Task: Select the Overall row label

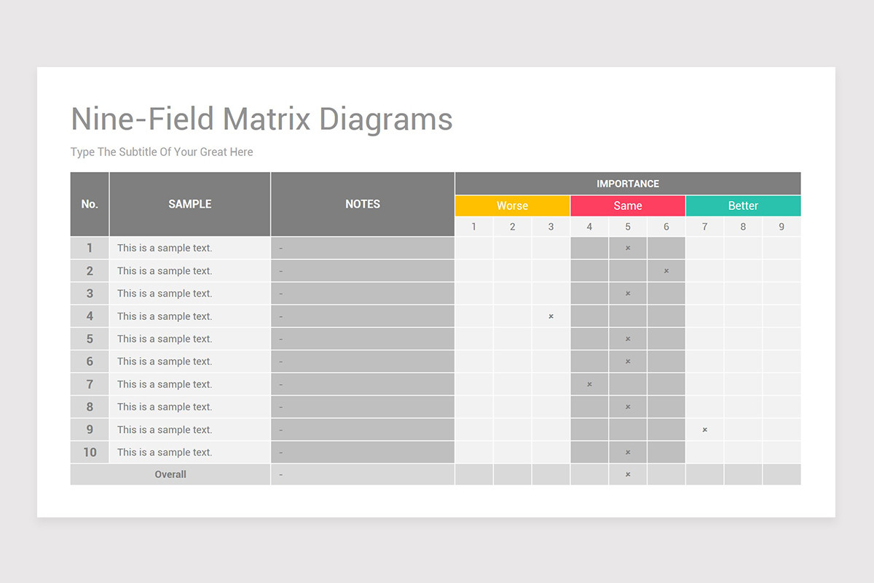Action: (170, 474)
